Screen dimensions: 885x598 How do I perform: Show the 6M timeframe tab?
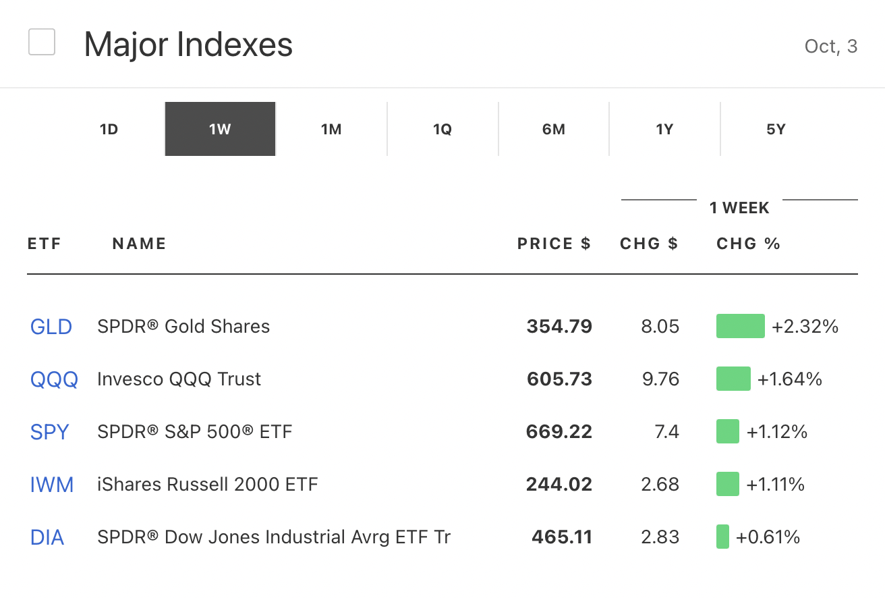(x=554, y=129)
